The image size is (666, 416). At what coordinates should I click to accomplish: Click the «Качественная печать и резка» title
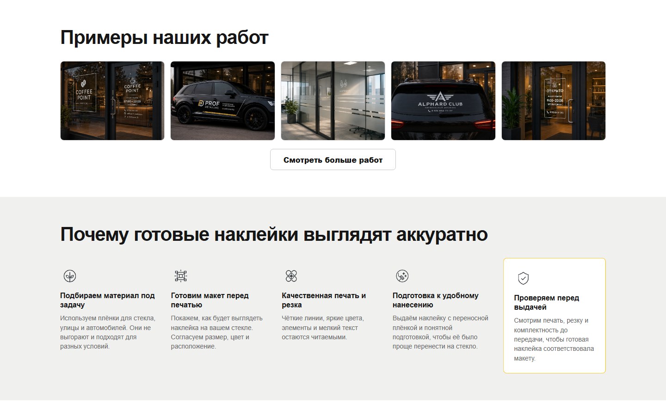(324, 300)
